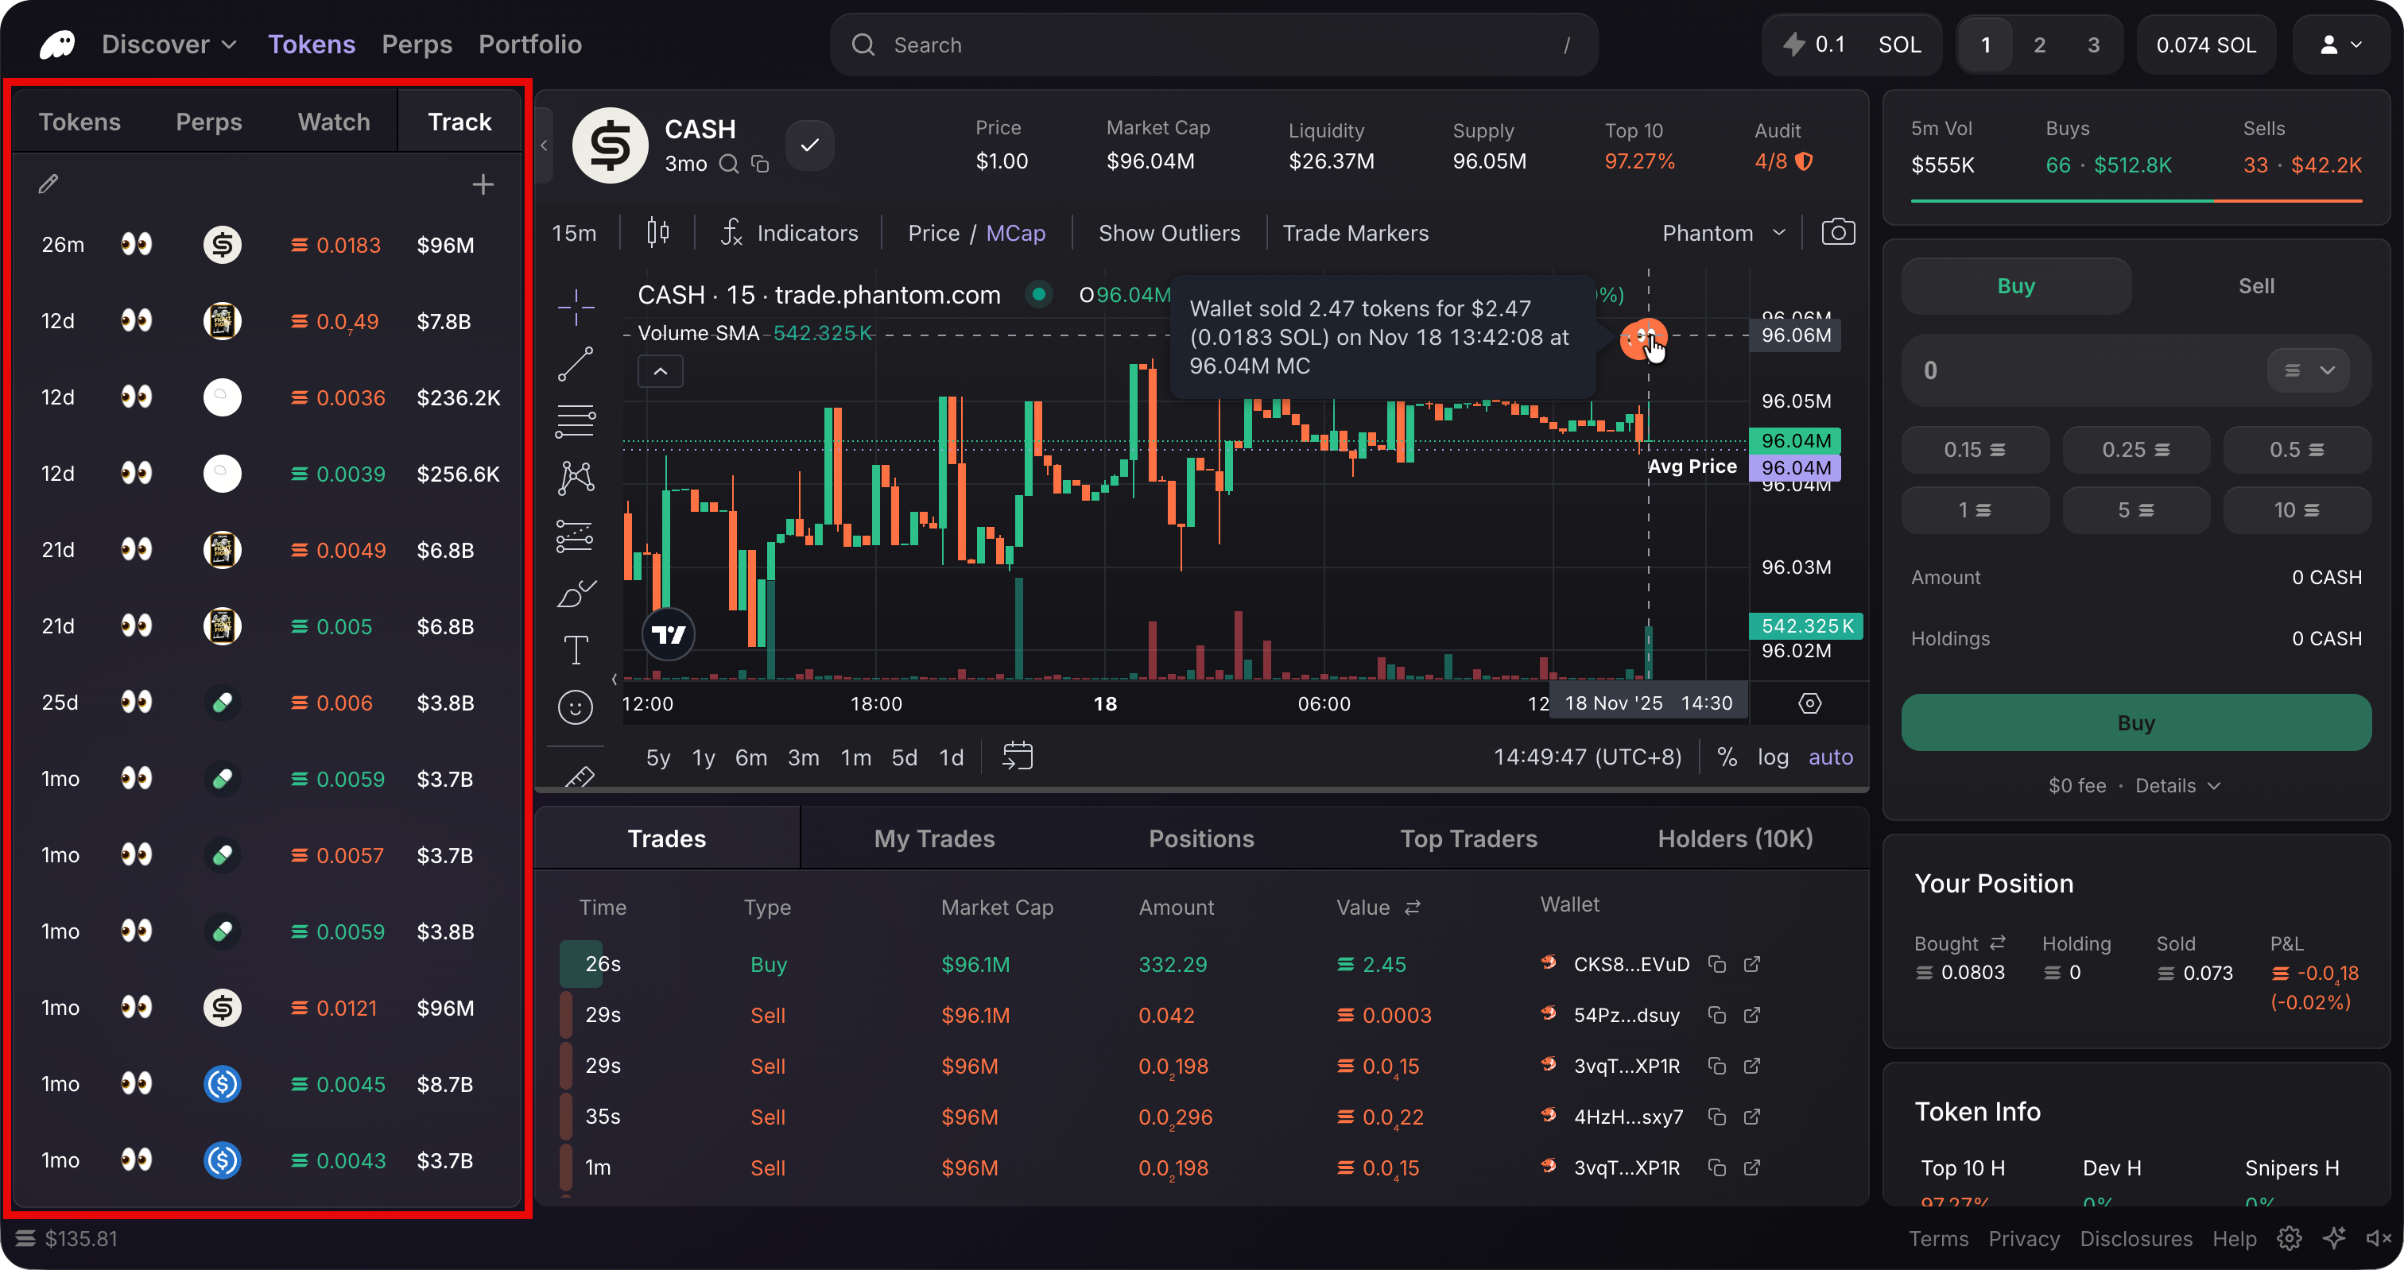Screen dimensions: 2404x1270
Task: Open the Phantom data source dropdown
Action: [x=1723, y=232]
